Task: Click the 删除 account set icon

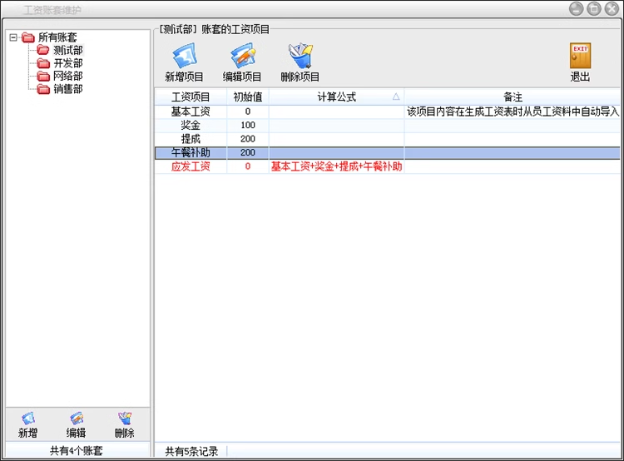Action: click(x=125, y=419)
